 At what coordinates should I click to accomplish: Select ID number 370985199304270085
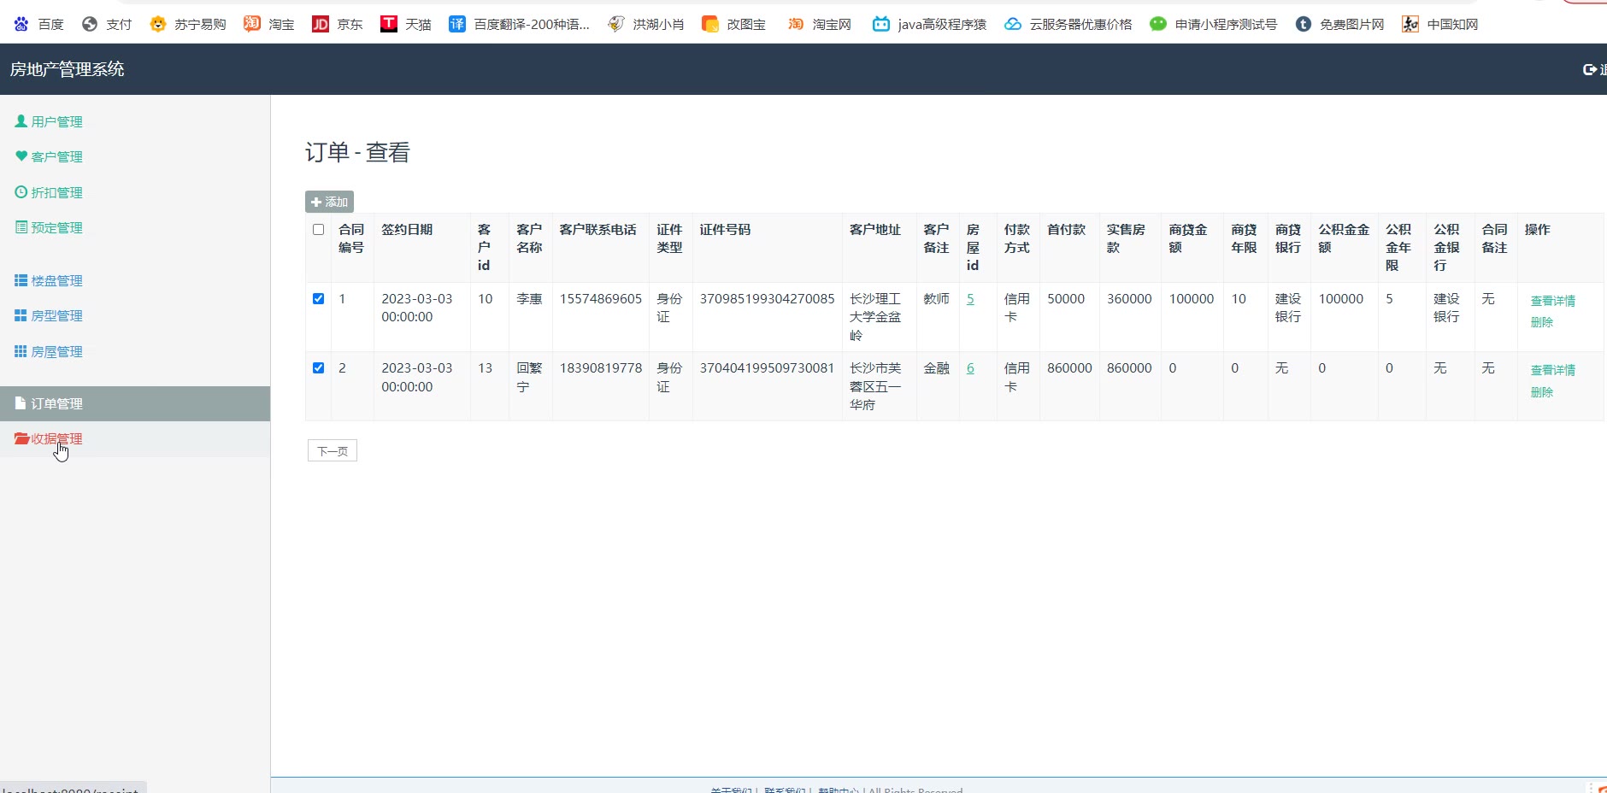tap(767, 299)
